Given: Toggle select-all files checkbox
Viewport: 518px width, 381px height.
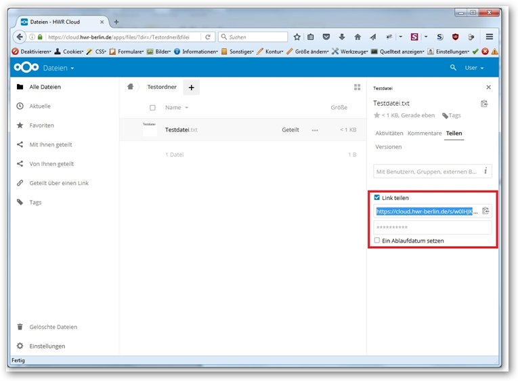Looking at the screenshot, I should pyautogui.click(x=152, y=108).
